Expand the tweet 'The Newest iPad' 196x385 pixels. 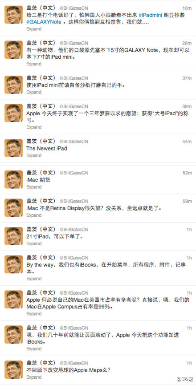[x=34, y=155]
